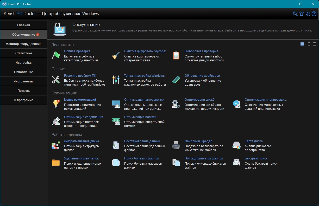Click the Disk Map drive icon
The image size is (319, 206).
(x=236, y=145)
